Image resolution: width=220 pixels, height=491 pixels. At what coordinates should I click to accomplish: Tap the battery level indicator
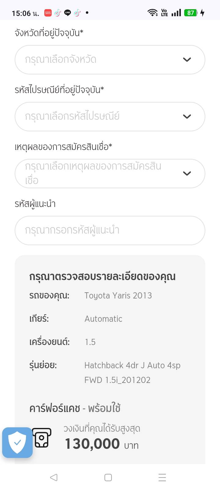pyautogui.click(x=191, y=13)
